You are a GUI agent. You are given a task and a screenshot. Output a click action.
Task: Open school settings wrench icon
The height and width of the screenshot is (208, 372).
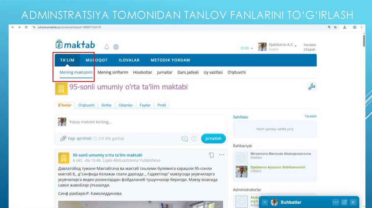pos(311,86)
